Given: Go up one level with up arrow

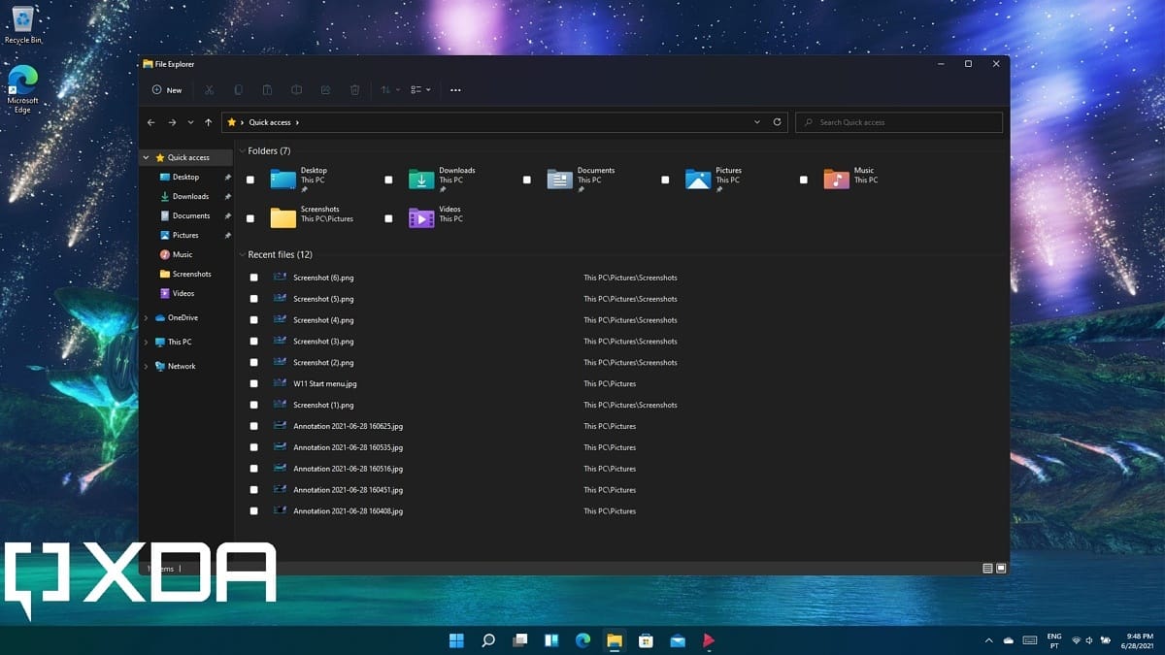Looking at the screenshot, I should click(208, 122).
